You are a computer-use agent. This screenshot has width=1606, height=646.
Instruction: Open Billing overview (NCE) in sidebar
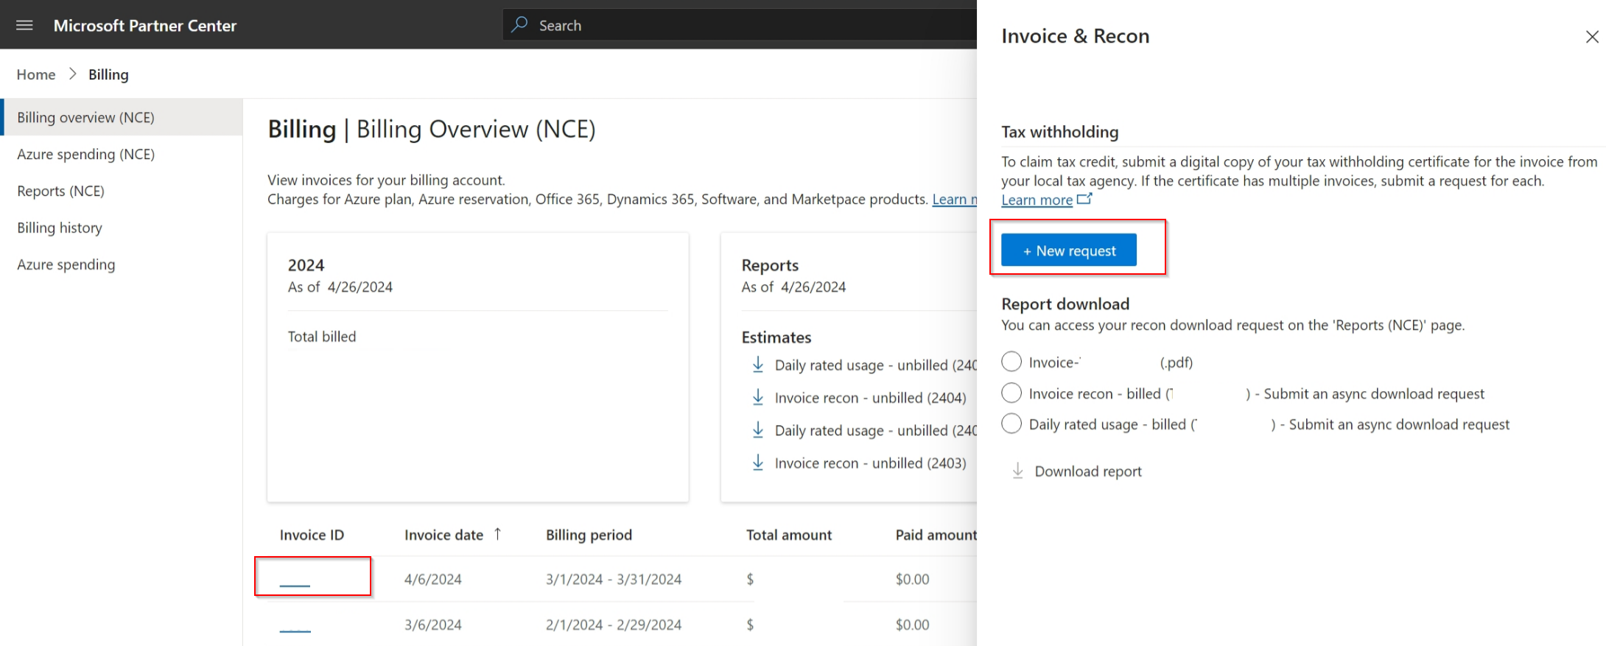pyautogui.click(x=122, y=117)
